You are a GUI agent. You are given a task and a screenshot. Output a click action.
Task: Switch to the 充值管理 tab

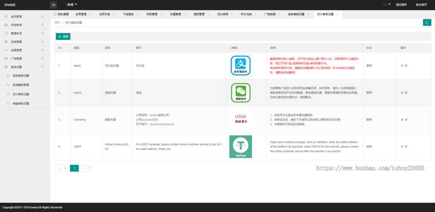click(175, 14)
